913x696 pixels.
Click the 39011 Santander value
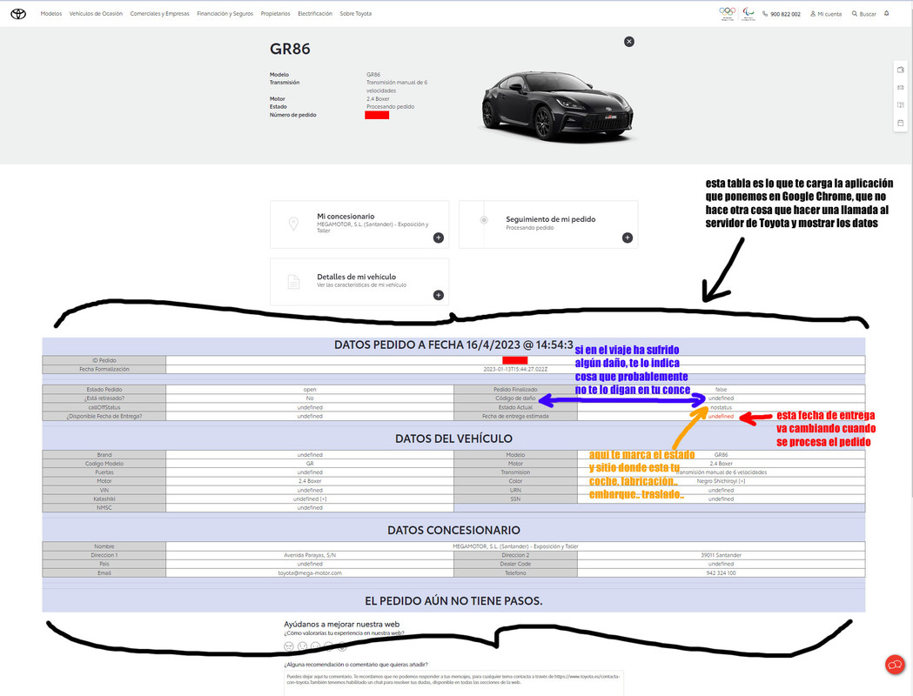721,555
